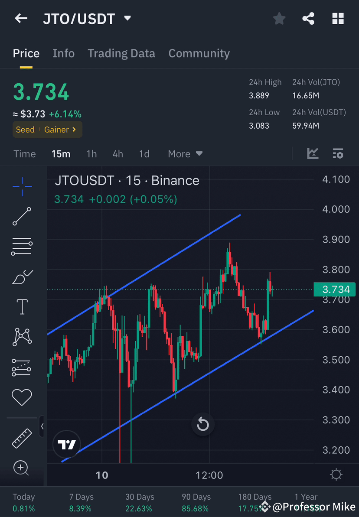Select the magnifier zoom tool
This screenshot has height=517, width=359.
point(22,468)
